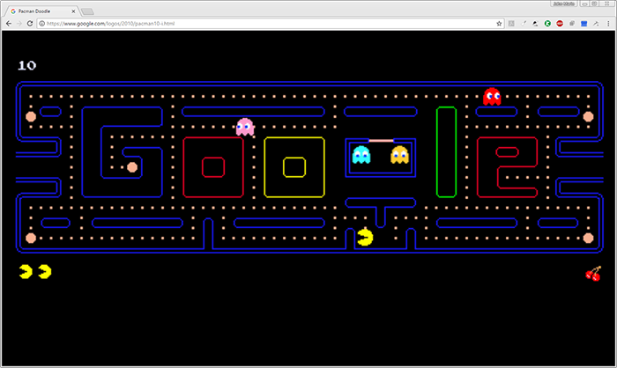
Task: Open the red stop-sign adblock extension
Action: [x=560, y=24]
